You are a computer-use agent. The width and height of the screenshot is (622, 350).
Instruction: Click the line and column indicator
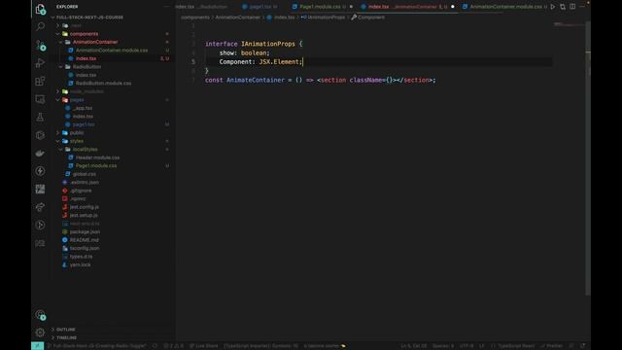tap(413, 346)
